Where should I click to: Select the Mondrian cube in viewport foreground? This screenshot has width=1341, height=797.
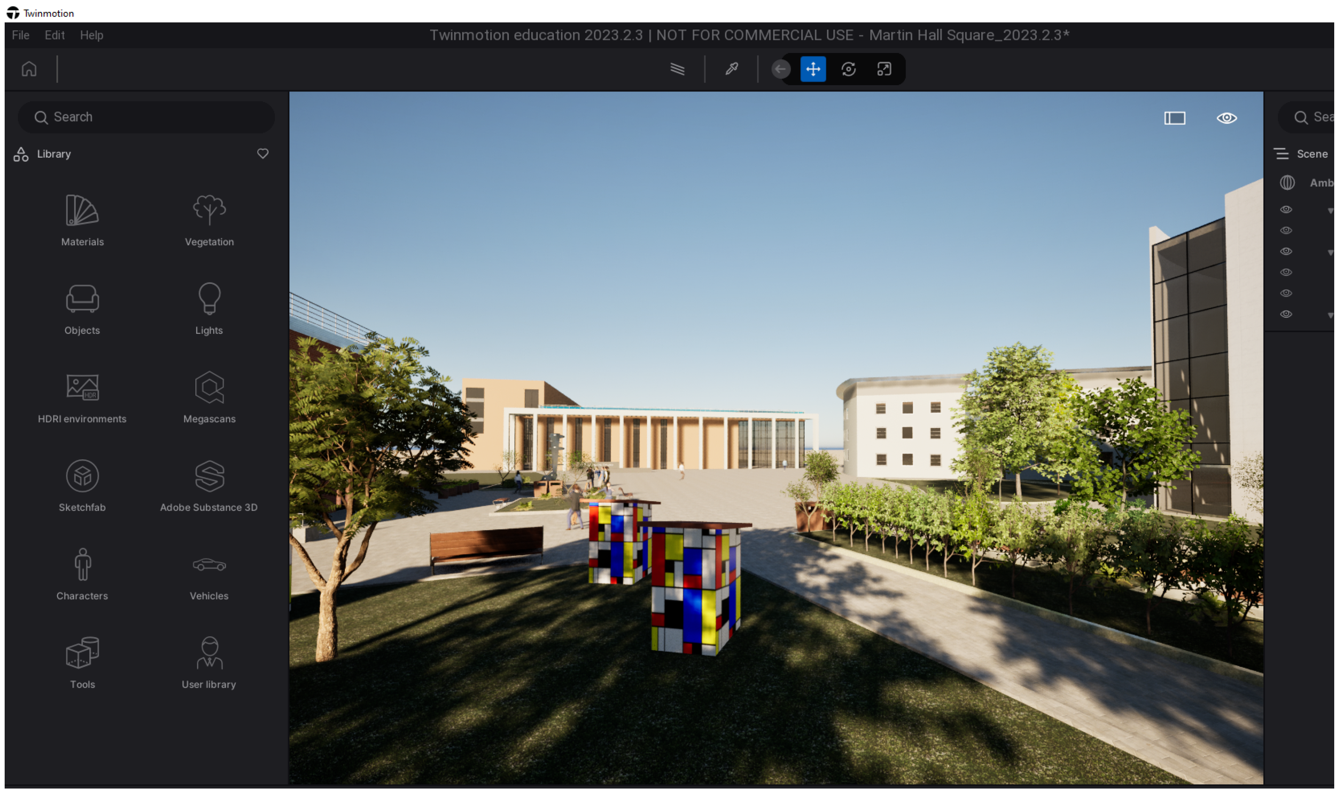point(695,588)
